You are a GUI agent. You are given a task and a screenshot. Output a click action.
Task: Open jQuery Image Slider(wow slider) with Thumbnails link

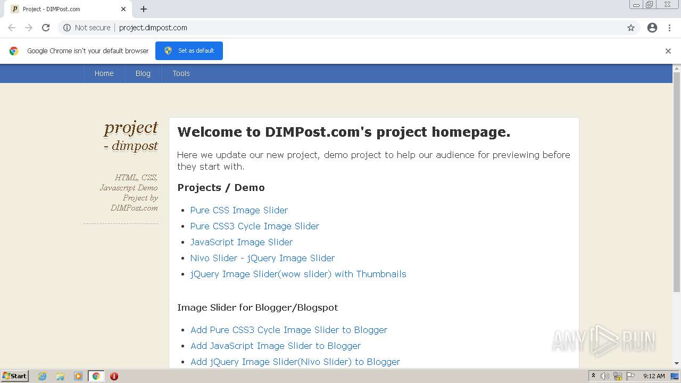pos(298,274)
